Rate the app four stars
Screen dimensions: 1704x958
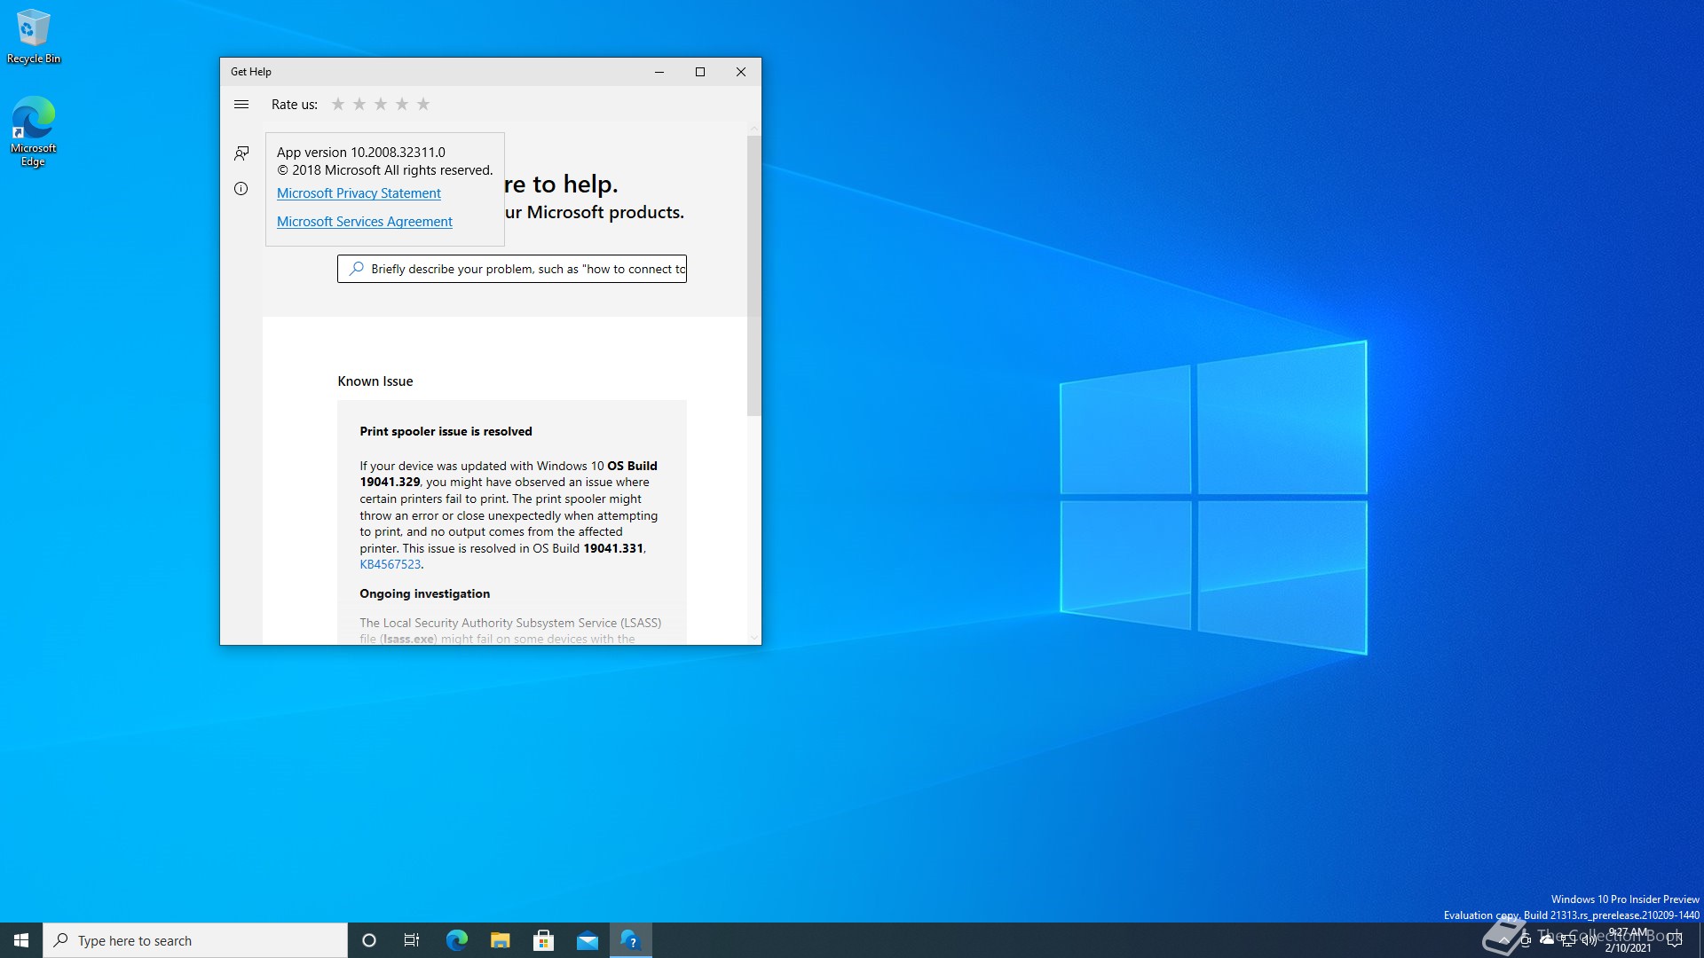(x=402, y=104)
